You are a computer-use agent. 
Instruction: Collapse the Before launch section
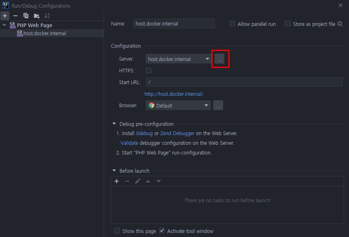[114, 171]
